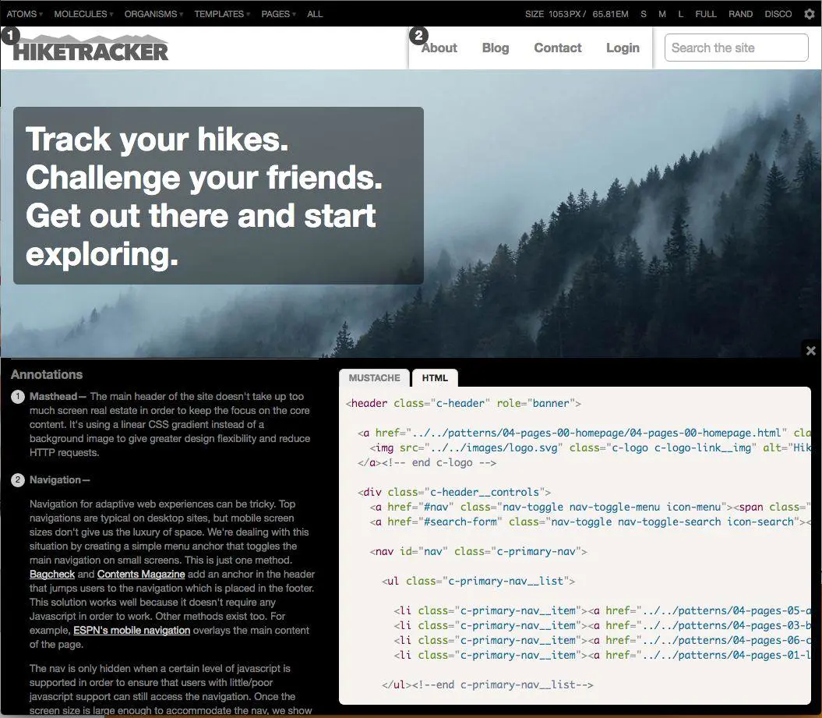Set viewport to Full width

[x=706, y=14]
